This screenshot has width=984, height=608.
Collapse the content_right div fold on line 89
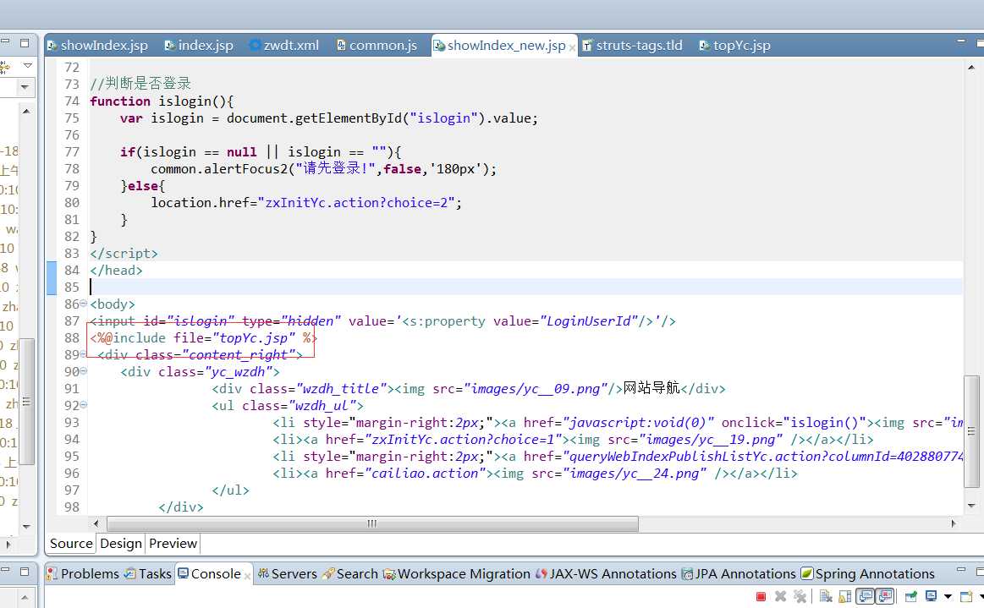coord(84,354)
